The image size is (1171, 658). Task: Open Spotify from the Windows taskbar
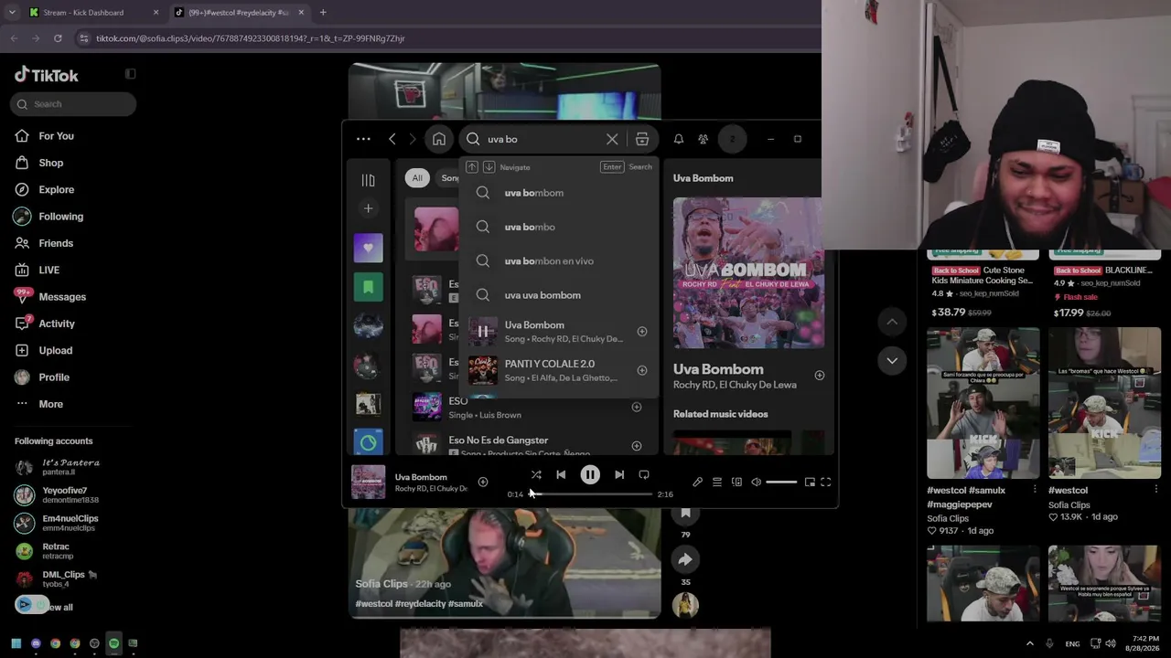[x=113, y=643]
